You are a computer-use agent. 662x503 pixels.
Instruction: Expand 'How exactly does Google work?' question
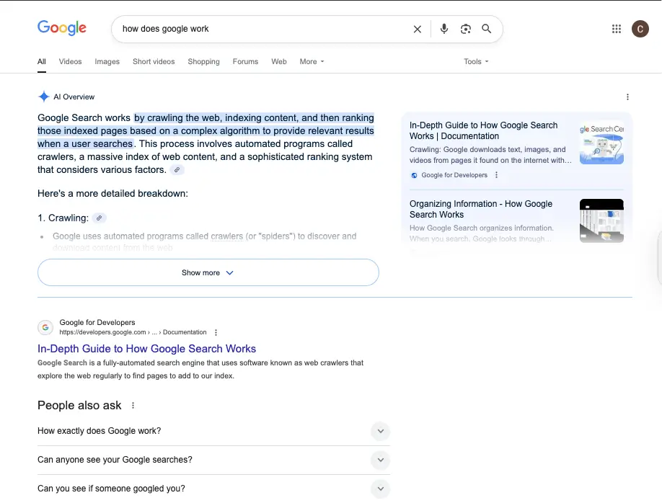pos(213,431)
